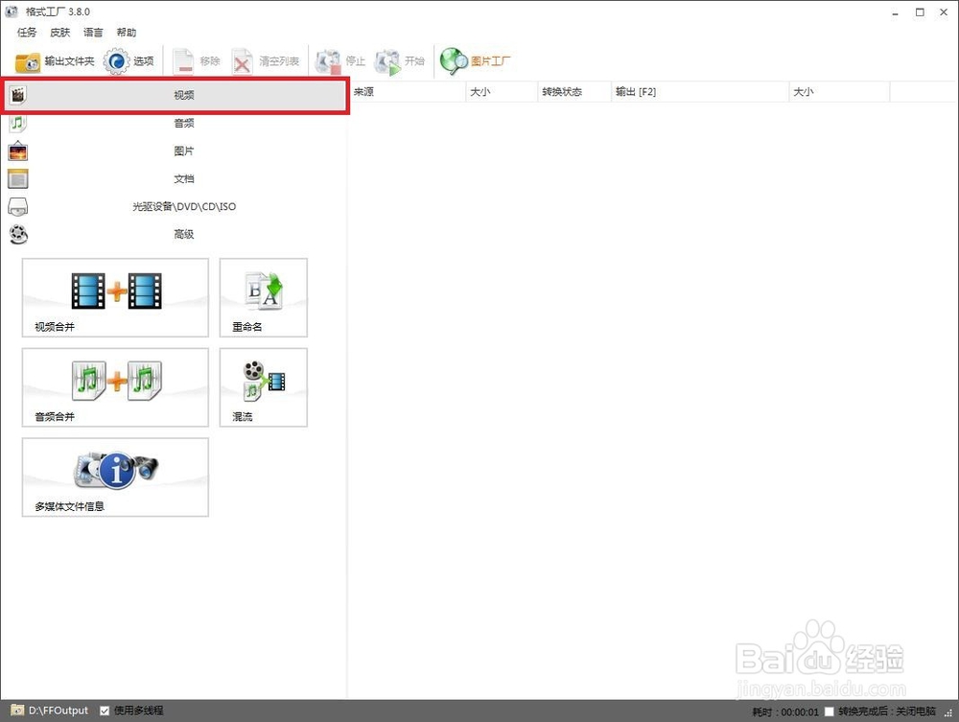The height and width of the screenshot is (722, 959).
Task: Open 重命名 rename tool
Action: (264, 297)
